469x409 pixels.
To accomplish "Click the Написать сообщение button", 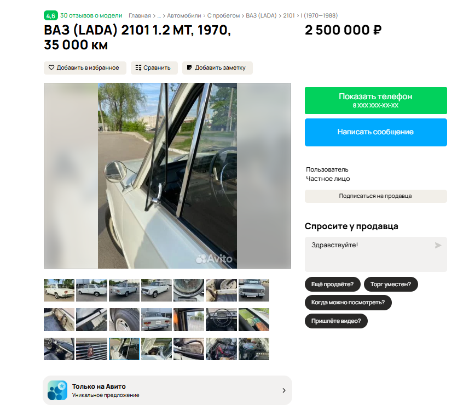I will tap(375, 132).
